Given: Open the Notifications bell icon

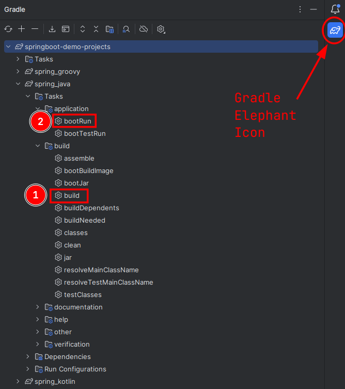Looking at the screenshot, I should (x=335, y=9).
